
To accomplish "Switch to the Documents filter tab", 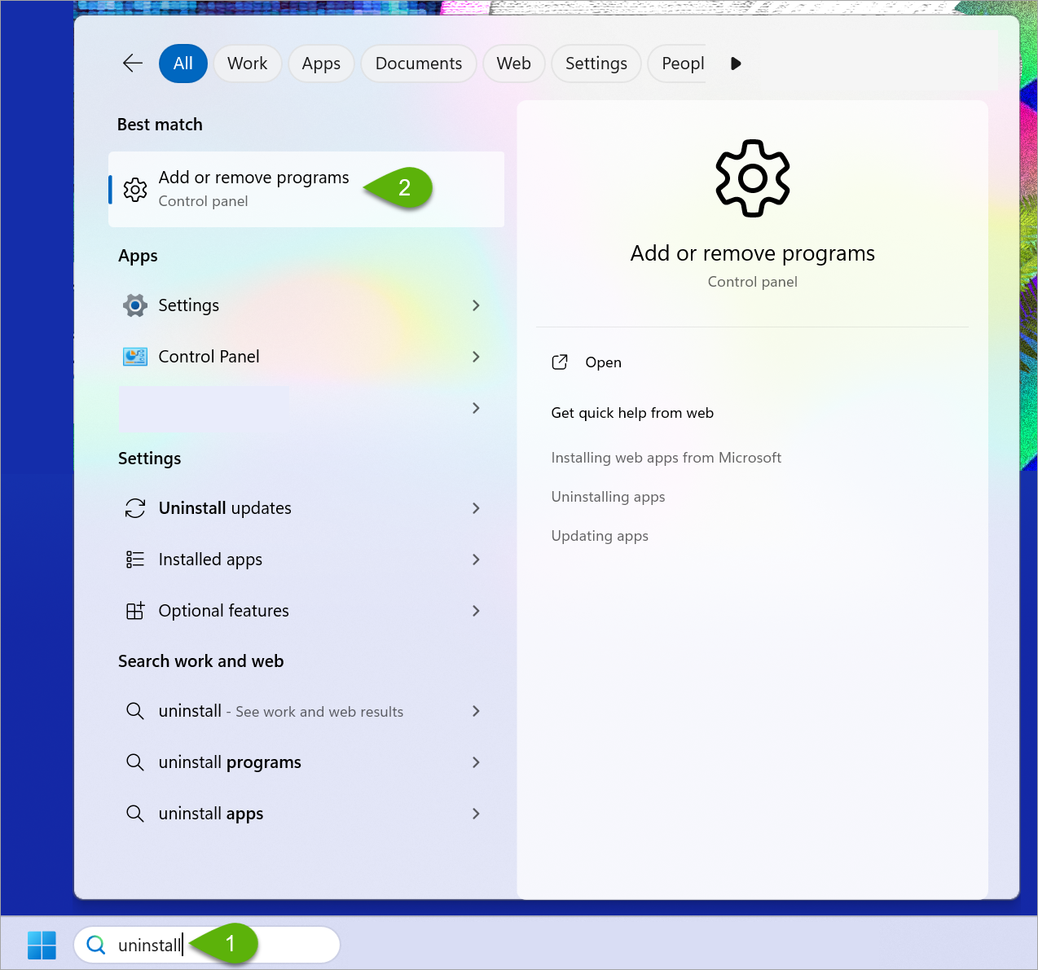I will click(418, 64).
